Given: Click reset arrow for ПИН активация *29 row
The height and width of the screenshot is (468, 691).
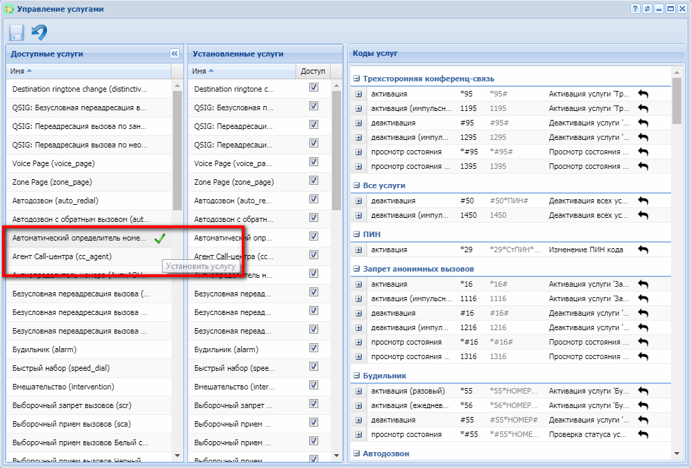Looking at the screenshot, I should 643,250.
